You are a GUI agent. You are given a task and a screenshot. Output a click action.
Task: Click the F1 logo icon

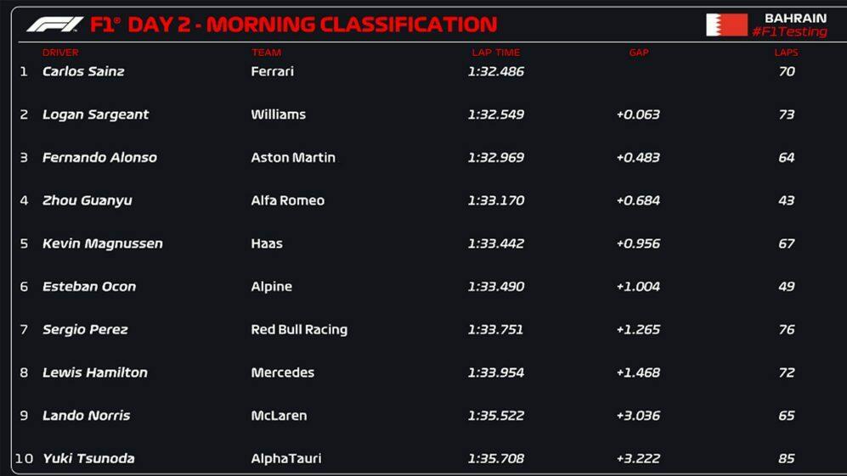click(55, 25)
